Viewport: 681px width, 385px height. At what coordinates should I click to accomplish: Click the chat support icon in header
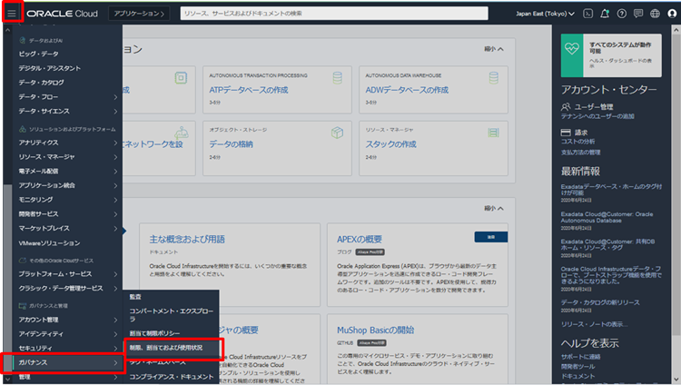coord(637,14)
